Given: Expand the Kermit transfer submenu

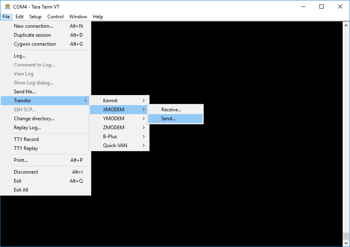Looking at the screenshot, I should pos(119,101).
